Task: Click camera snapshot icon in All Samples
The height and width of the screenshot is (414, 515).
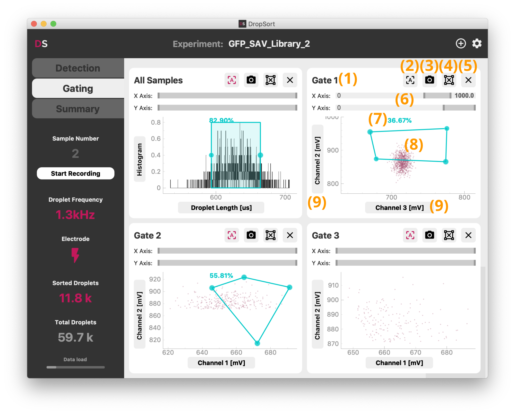Action: point(251,80)
